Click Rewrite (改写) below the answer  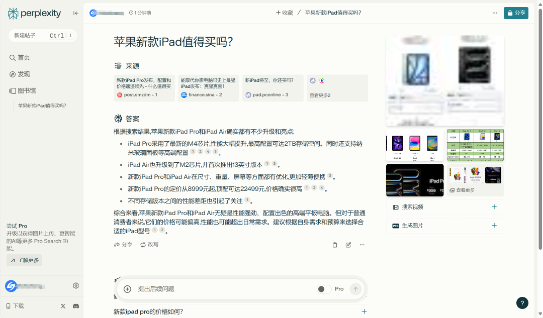click(149, 245)
